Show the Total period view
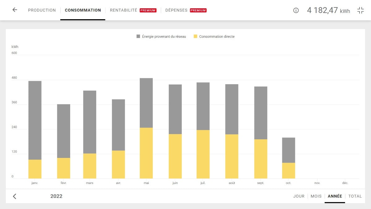The height and width of the screenshot is (209, 371). pos(355,196)
